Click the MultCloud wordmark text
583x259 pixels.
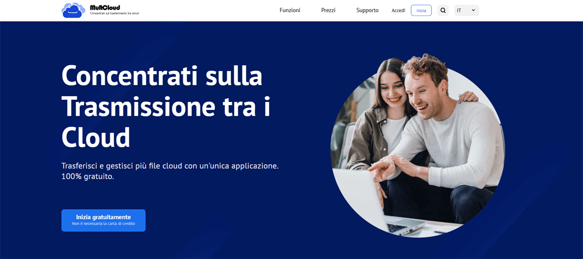pos(105,7)
